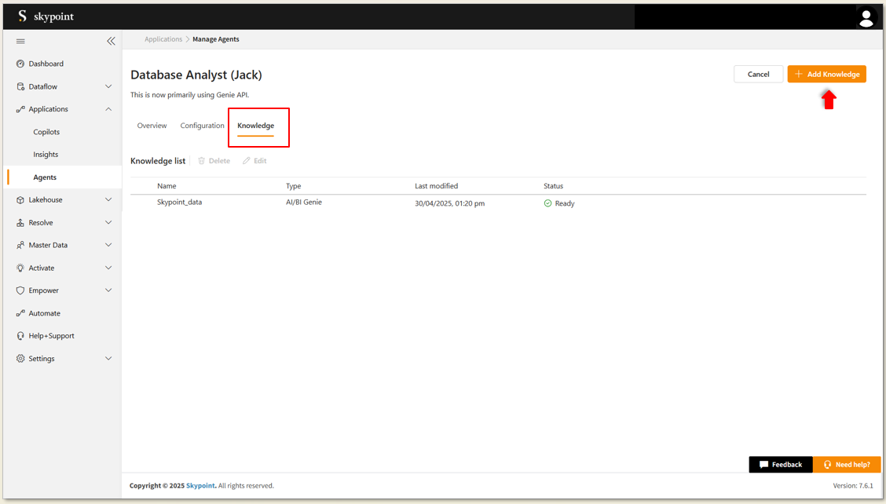
Task: Click the Dashboard icon in sidebar
Action: (20, 64)
